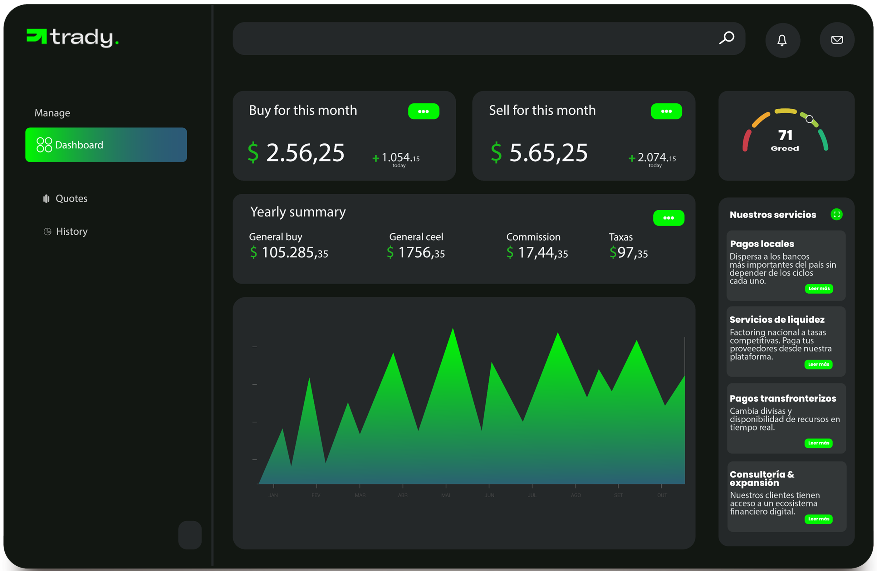The image size is (877, 571).
Task: Click Leer más under Pagos locales
Action: 819,289
